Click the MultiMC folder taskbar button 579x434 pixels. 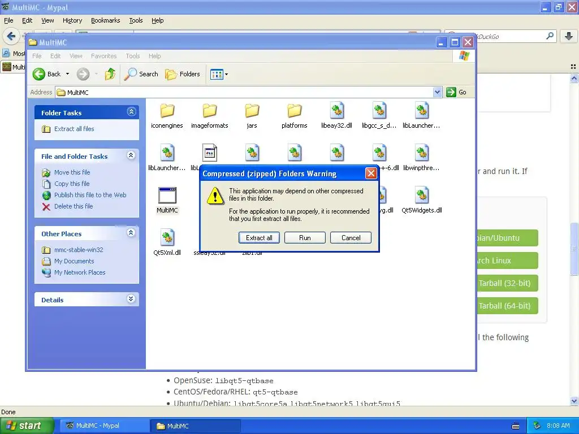coord(196,426)
